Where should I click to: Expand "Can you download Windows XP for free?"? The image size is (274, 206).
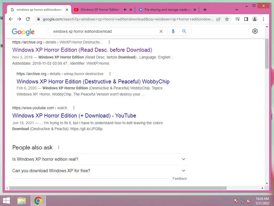point(100,171)
